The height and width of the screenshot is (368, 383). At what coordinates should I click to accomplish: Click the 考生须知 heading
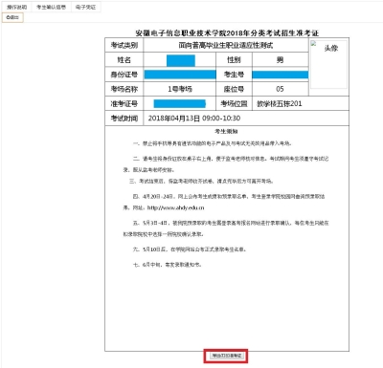[226, 131]
